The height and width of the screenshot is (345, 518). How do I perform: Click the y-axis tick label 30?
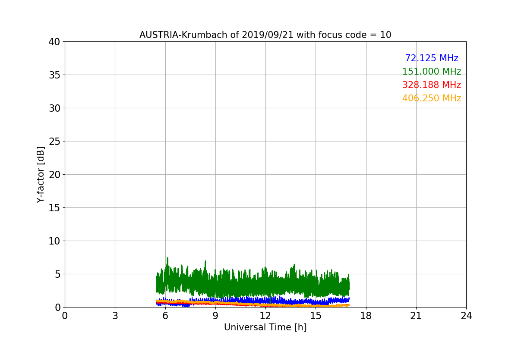(x=54, y=108)
